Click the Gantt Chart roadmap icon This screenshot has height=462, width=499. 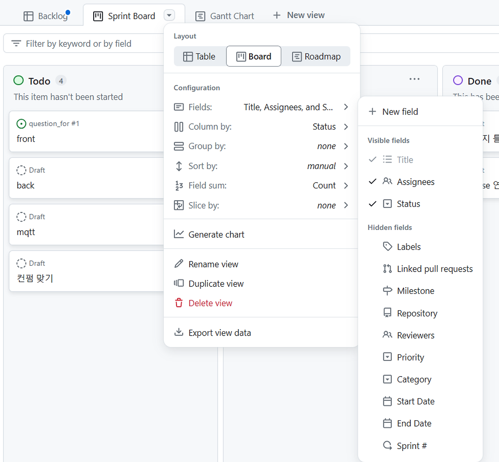200,16
